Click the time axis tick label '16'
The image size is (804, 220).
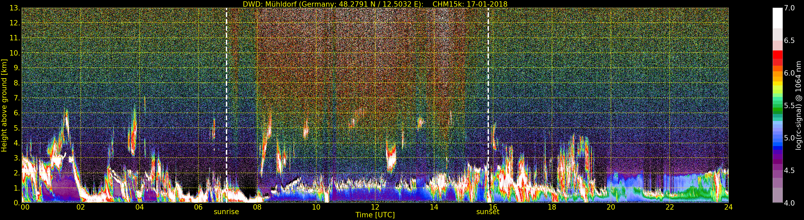click(493, 207)
